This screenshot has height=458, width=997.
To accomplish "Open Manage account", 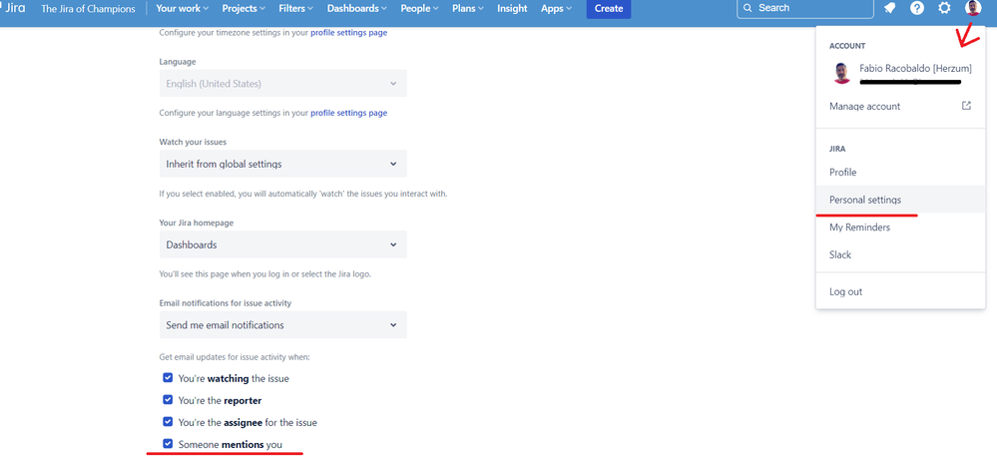I will (x=900, y=106).
